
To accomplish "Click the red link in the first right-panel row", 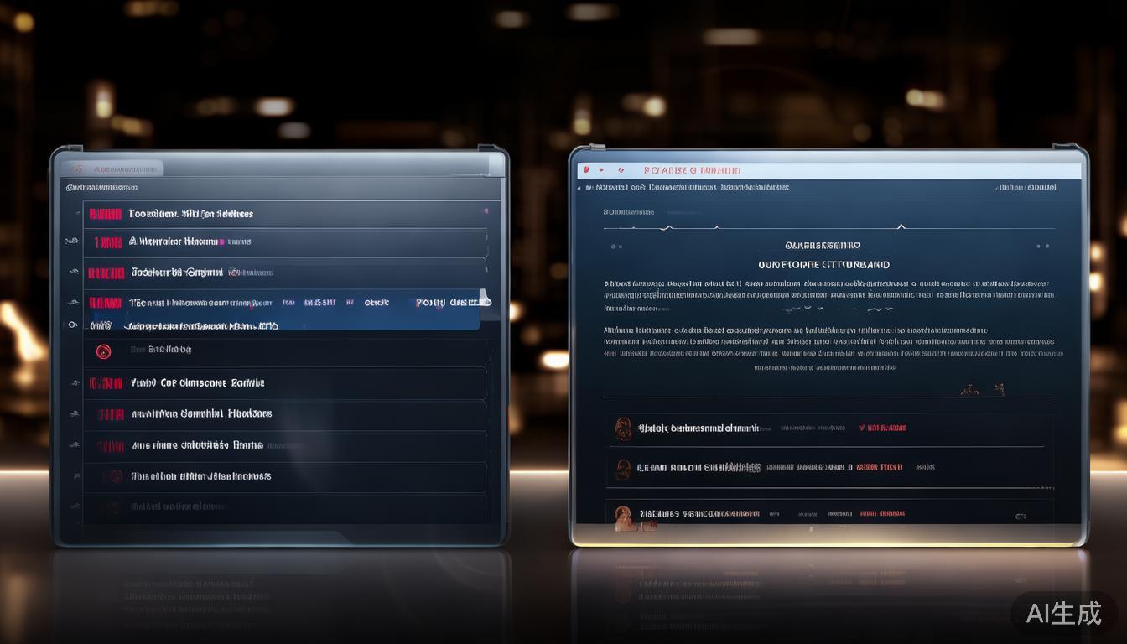I will 882,428.
